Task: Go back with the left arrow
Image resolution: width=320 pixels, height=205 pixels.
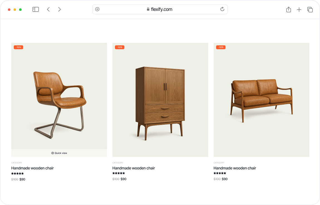Action: 48,9
